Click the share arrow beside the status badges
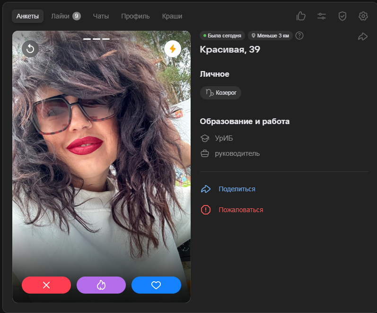This screenshot has width=377, height=313. tap(363, 36)
